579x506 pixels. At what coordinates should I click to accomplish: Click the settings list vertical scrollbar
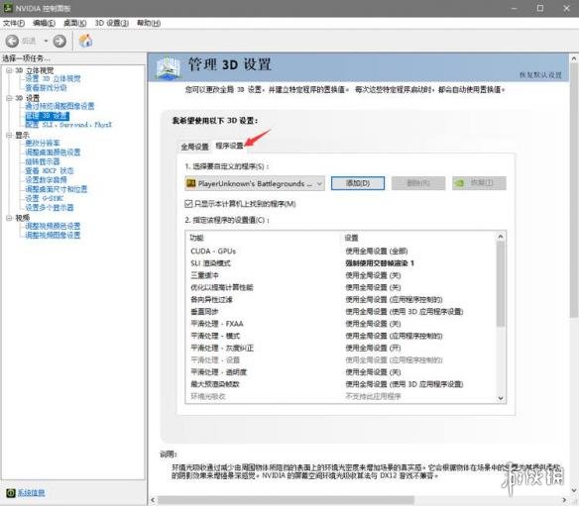point(501,317)
